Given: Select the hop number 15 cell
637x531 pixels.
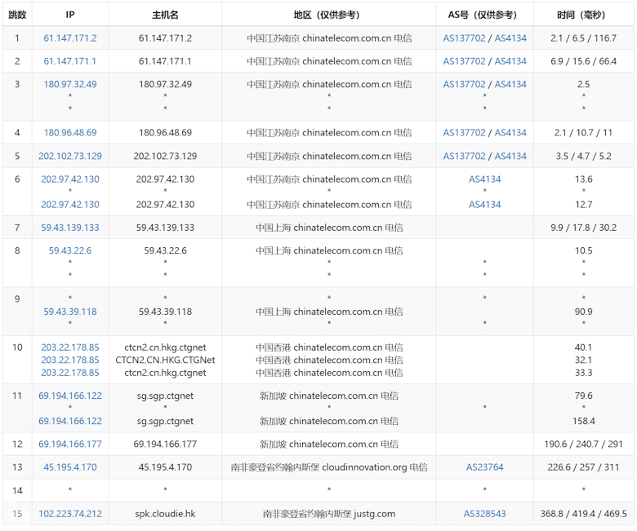Looking at the screenshot, I should (x=17, y=514).
